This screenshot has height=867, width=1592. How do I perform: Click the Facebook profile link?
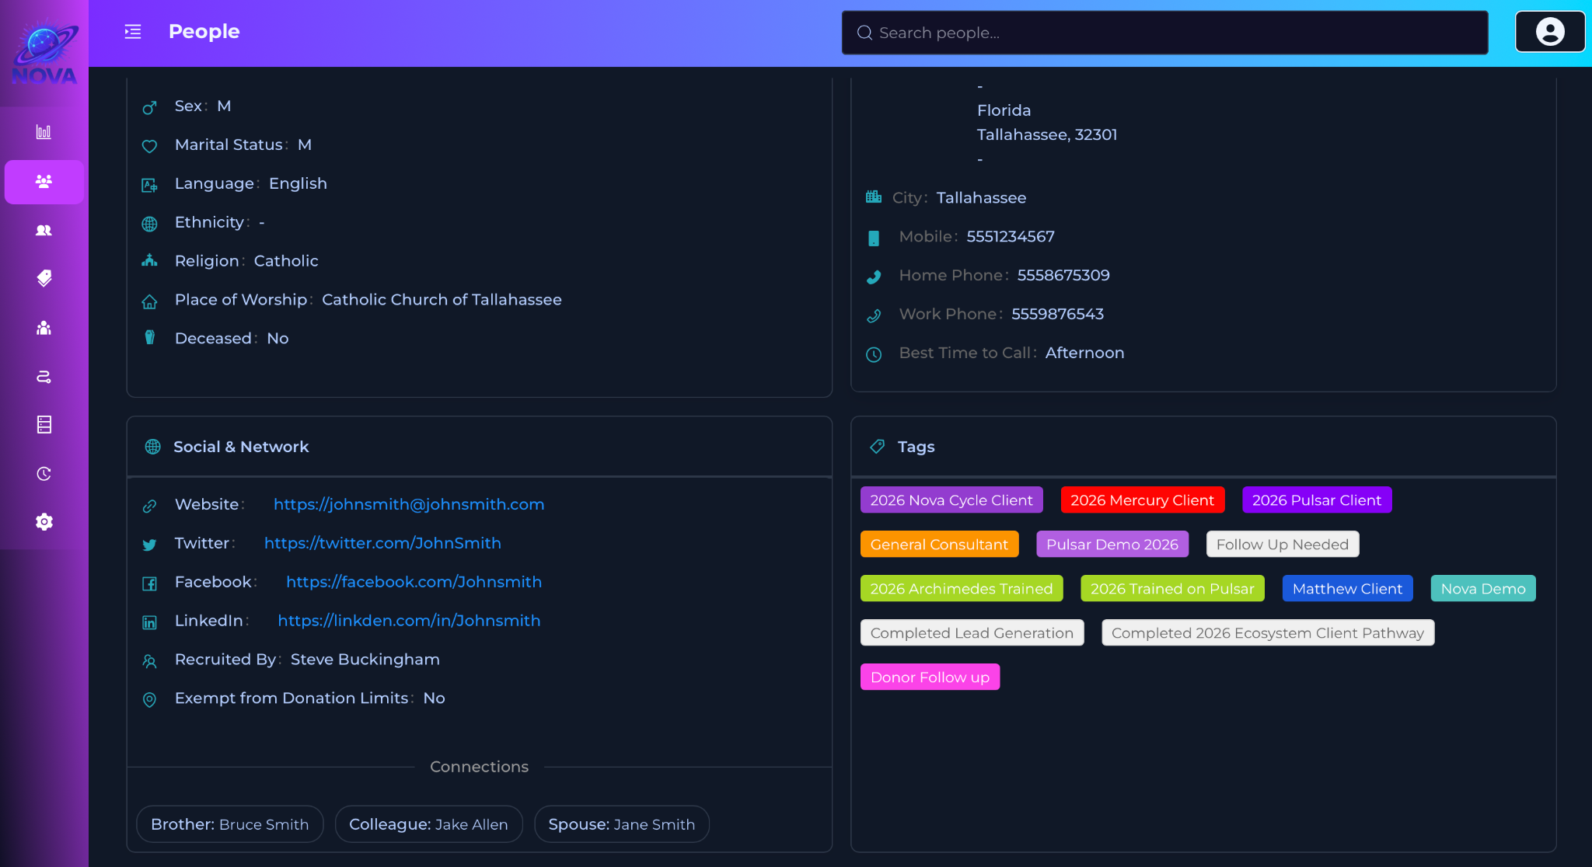tap(414, 582)
